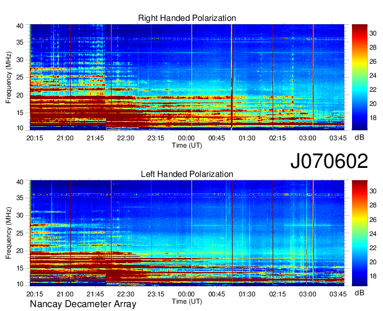383x311 pixels.
Task: Click the 20:15 tick label on top plot
Action: (35, 138)
